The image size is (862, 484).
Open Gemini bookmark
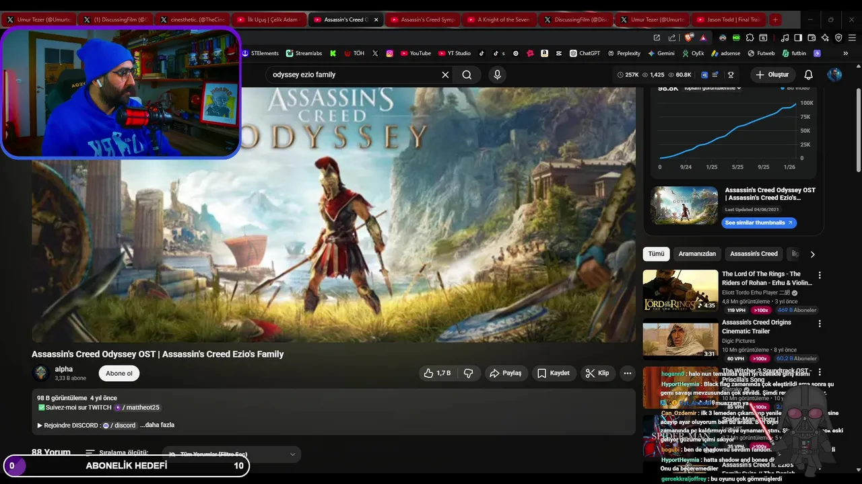click(x=661, y=53)
